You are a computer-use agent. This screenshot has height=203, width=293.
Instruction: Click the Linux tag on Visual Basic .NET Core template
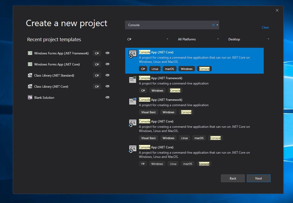[184, 138]
